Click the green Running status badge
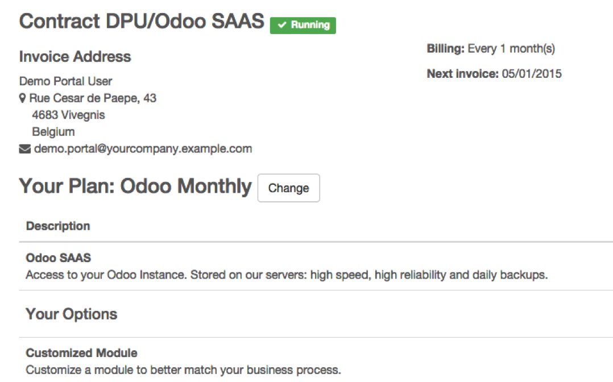 (x=303, y=26)
